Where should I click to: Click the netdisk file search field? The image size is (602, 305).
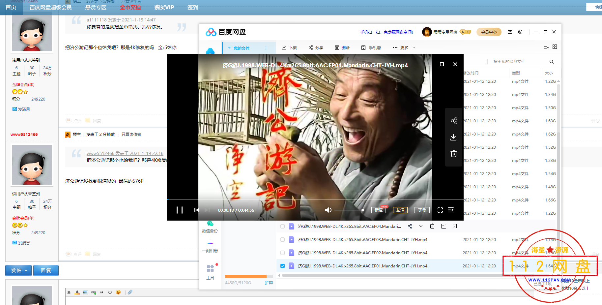point(519,62)
